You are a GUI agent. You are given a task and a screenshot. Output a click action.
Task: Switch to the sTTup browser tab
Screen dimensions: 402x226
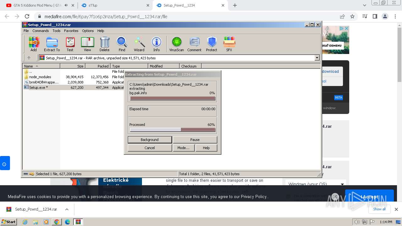point(115,5)
